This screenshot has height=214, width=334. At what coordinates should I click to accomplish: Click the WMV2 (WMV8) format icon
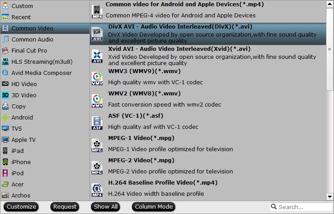(97, 101)
